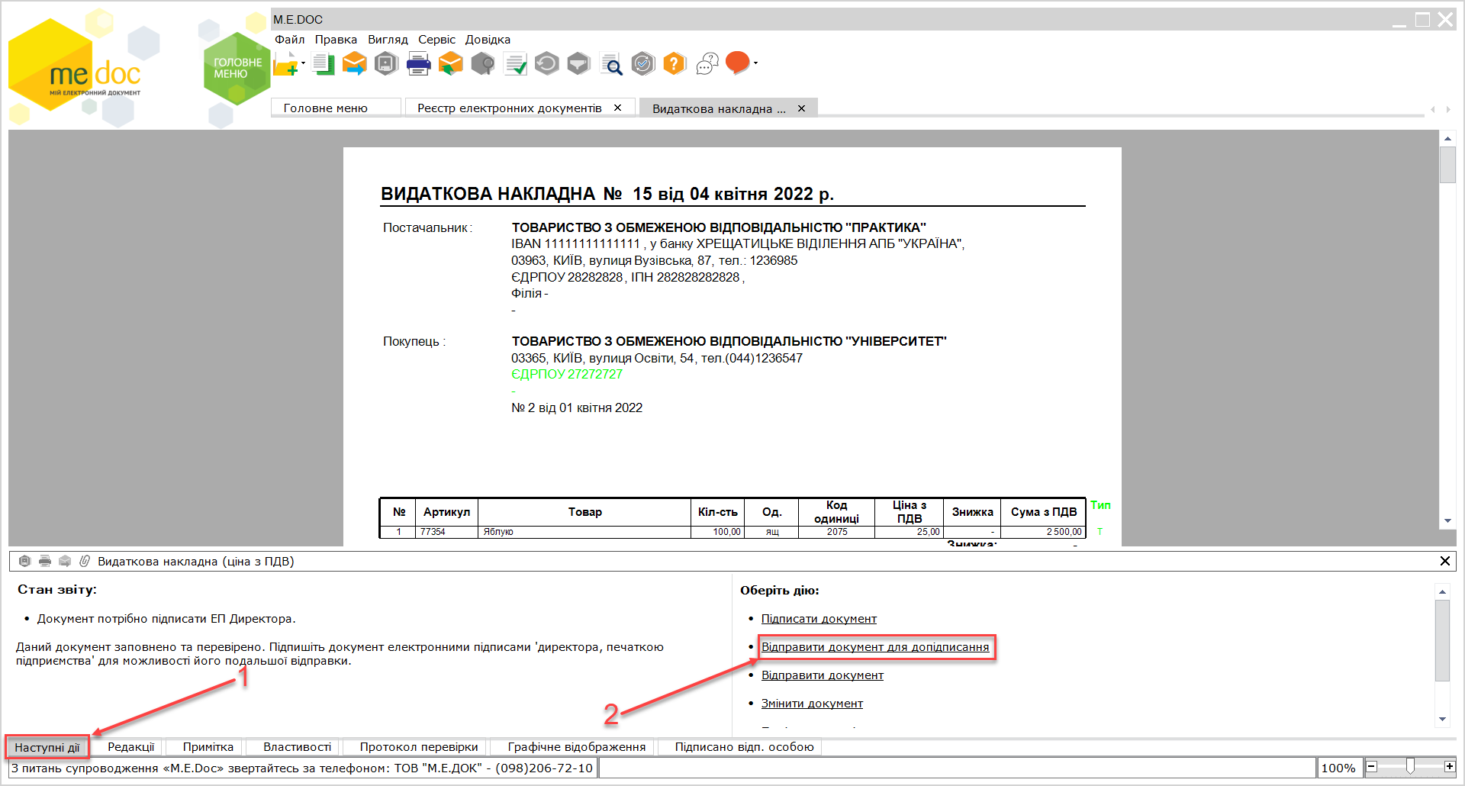Click the small save icon in panel header

(24, 561)
